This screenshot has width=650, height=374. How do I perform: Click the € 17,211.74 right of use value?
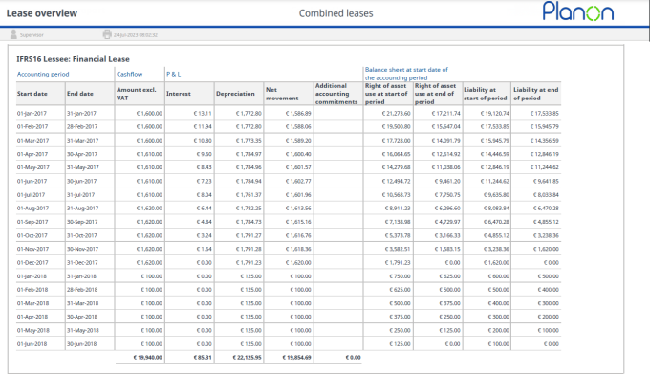tap(445, 113)
